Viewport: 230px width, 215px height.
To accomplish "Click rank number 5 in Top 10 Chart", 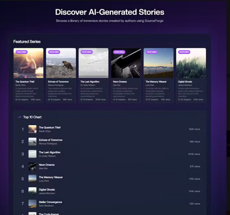I will pos(23,179).
